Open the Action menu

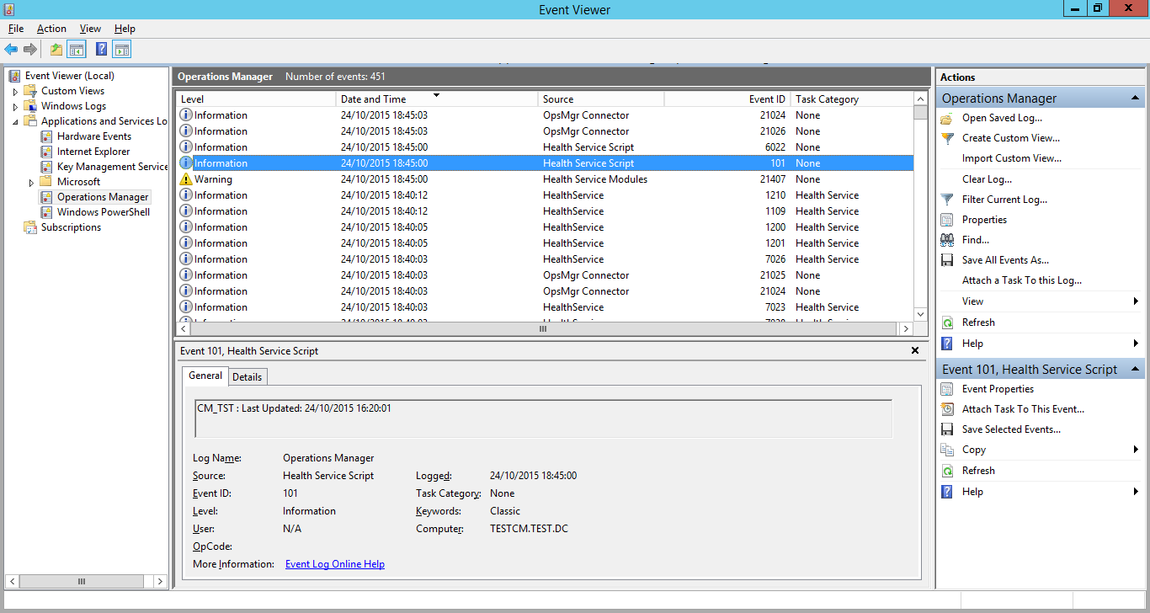coord(51,29)
